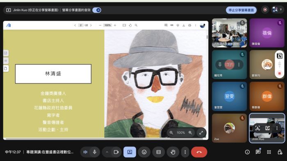Pin the 賴玟秀 participant tile

[220, 65]
